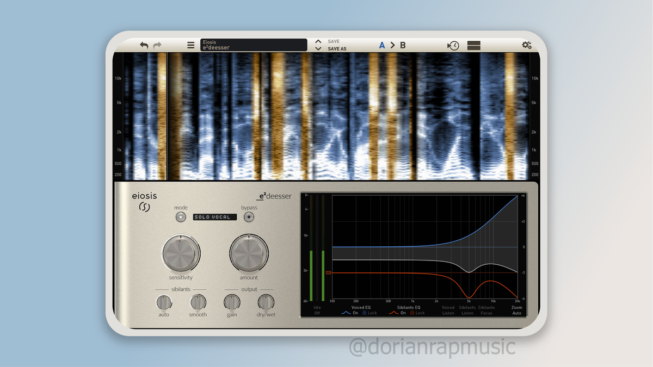Viewport: 653px width, 367px height.
Task: Load next preset with down chevron
Action: tap(318, 48)
